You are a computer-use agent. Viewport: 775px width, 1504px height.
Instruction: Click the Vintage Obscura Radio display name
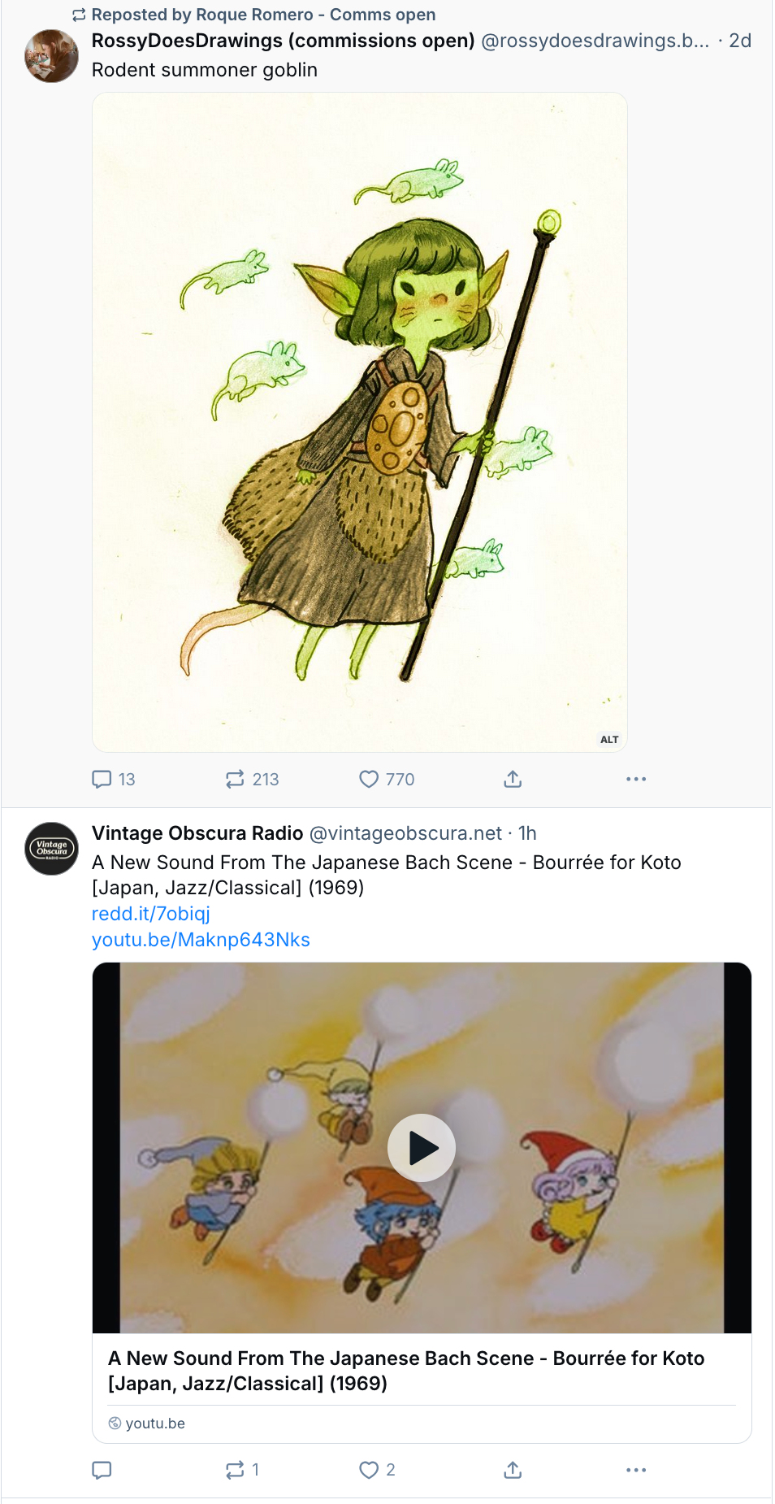[197, 833]
